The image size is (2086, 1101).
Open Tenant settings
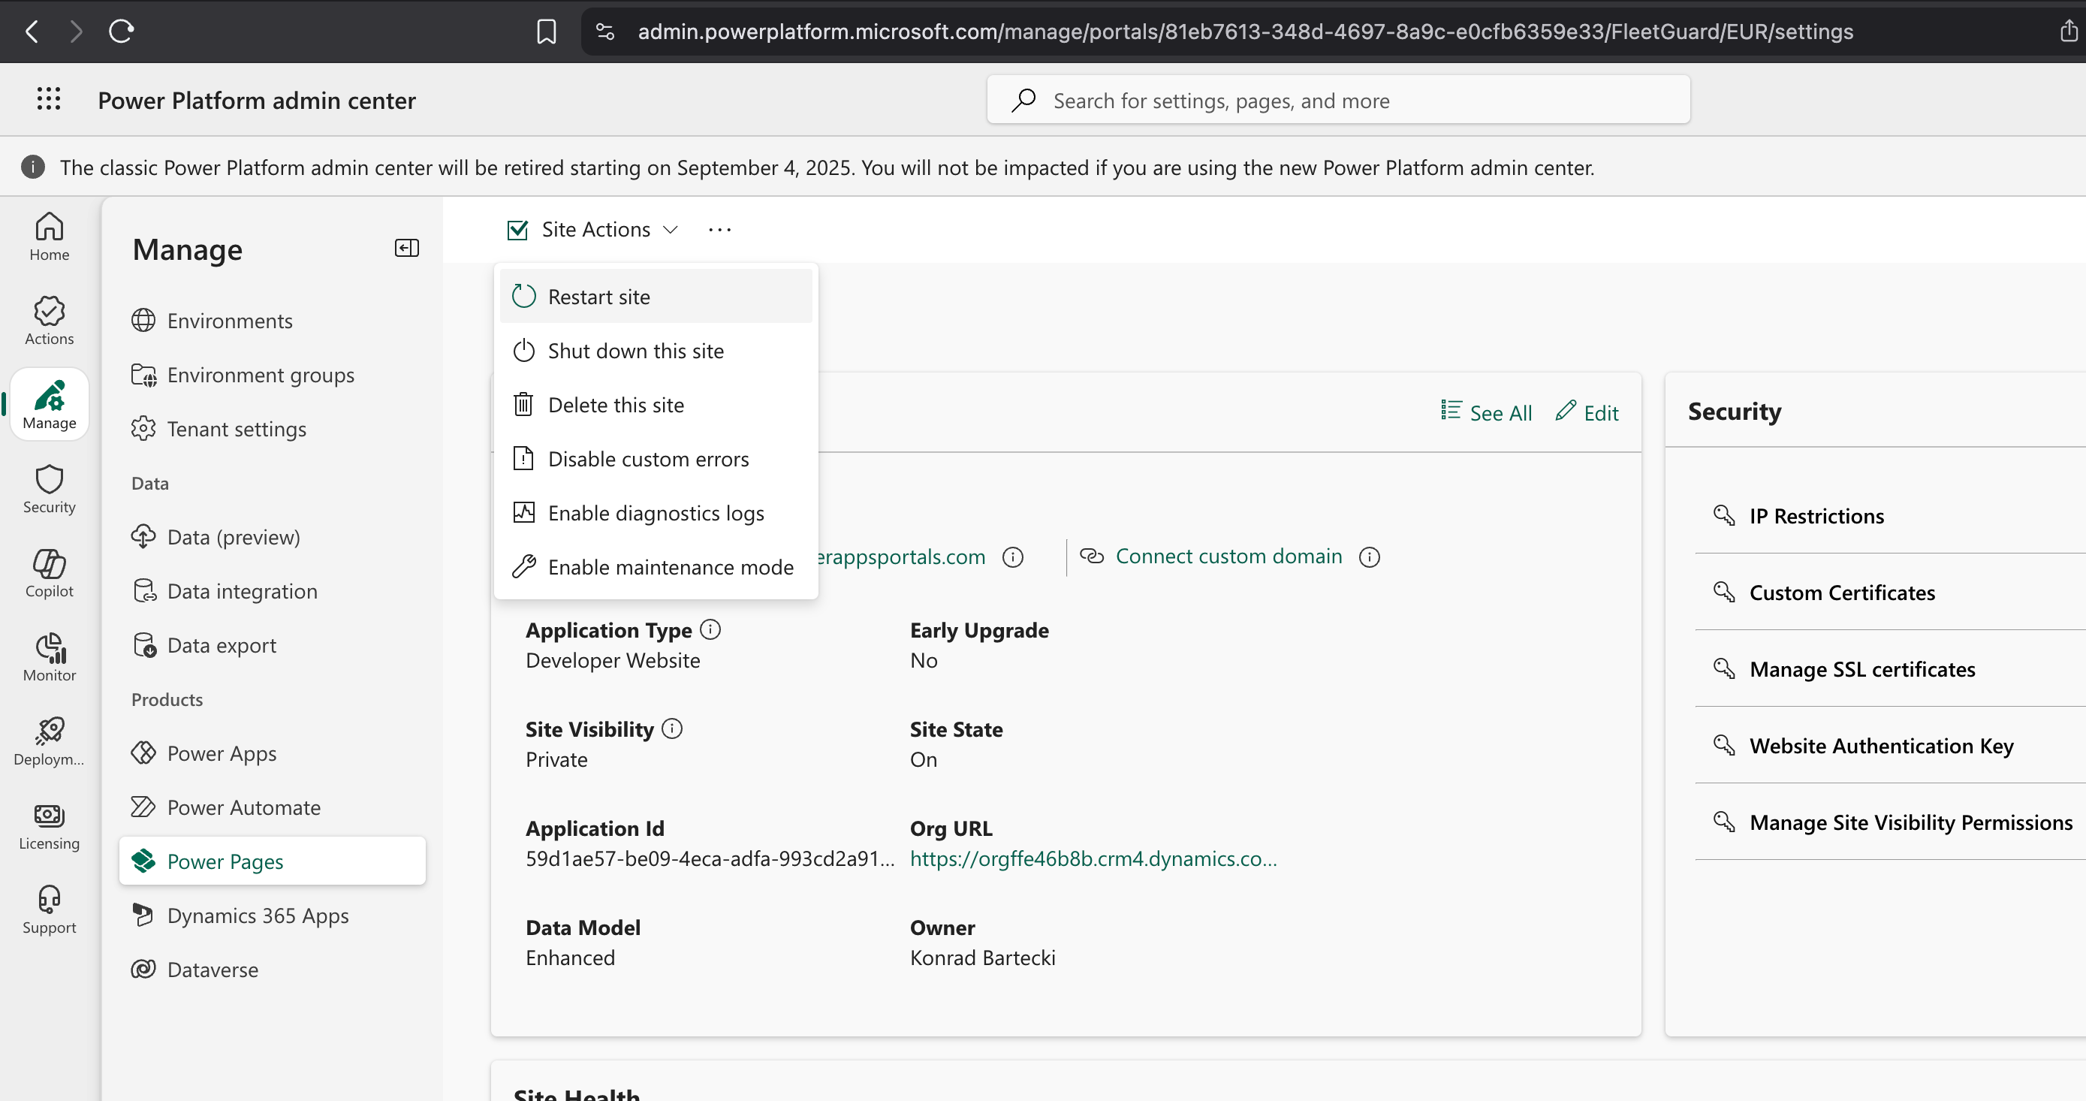272,429
